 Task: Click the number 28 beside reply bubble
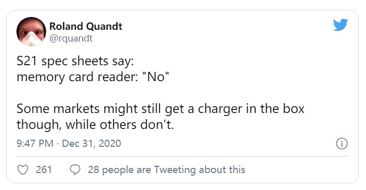[x=93, y=169]
